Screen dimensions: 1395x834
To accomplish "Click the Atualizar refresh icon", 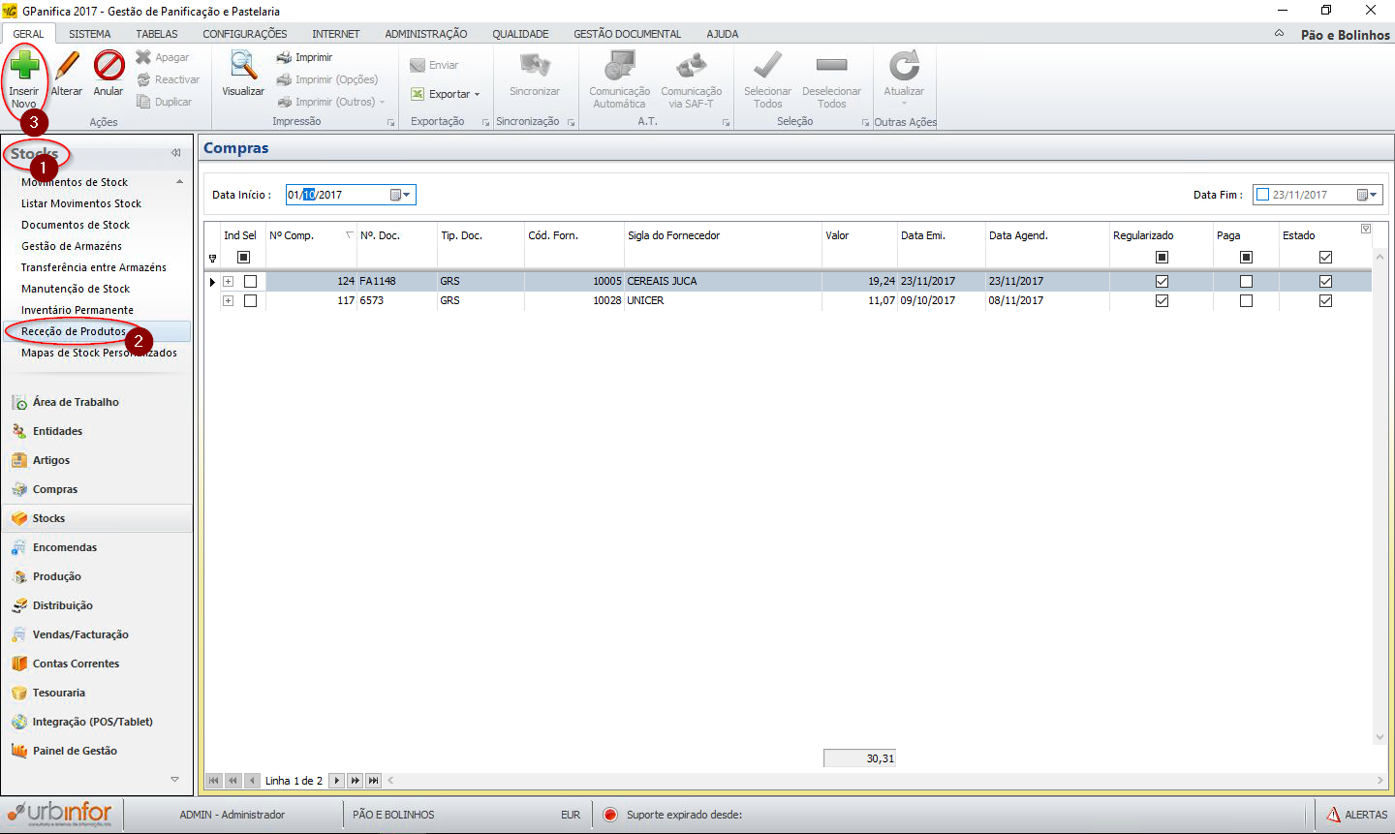I will click(x=904, y=66).
